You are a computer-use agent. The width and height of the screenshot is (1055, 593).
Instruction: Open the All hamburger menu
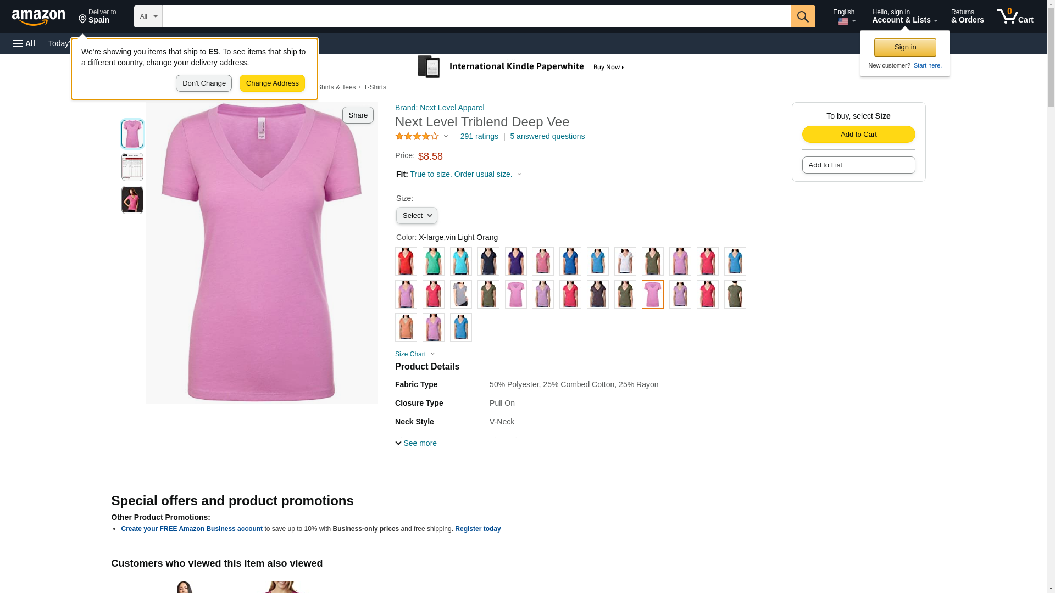24,43
